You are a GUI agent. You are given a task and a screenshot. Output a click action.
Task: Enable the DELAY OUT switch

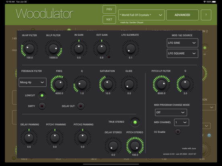pyautogui.click(x=81, y=106)
